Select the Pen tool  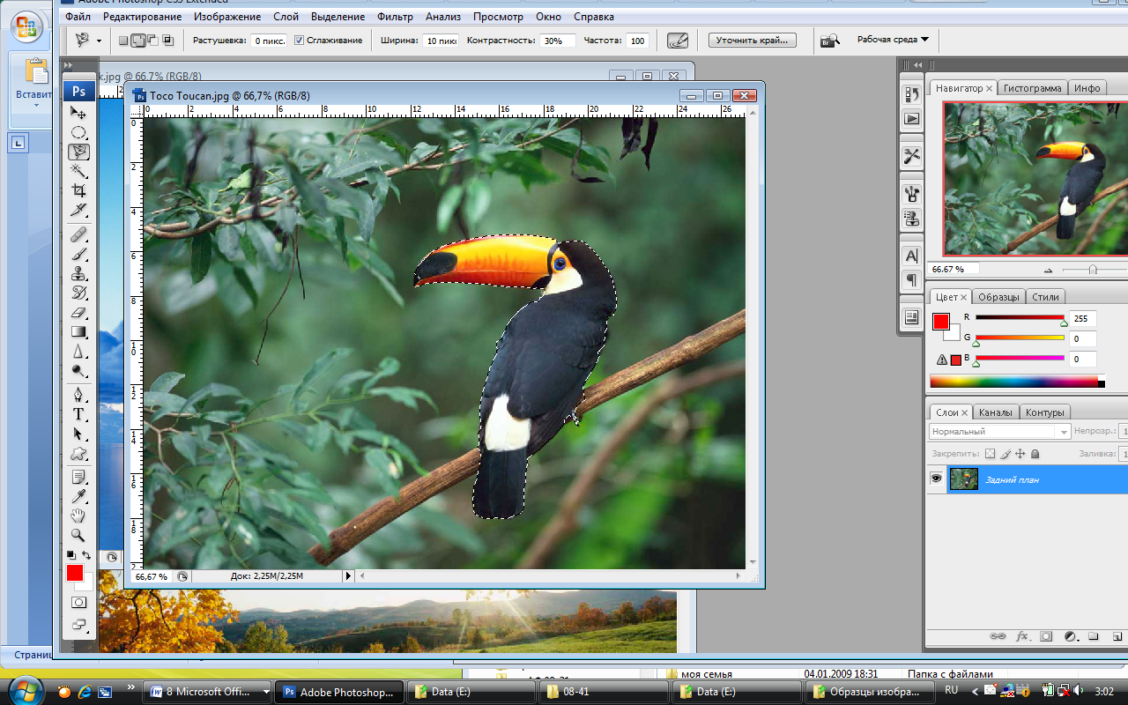(78, 395)
